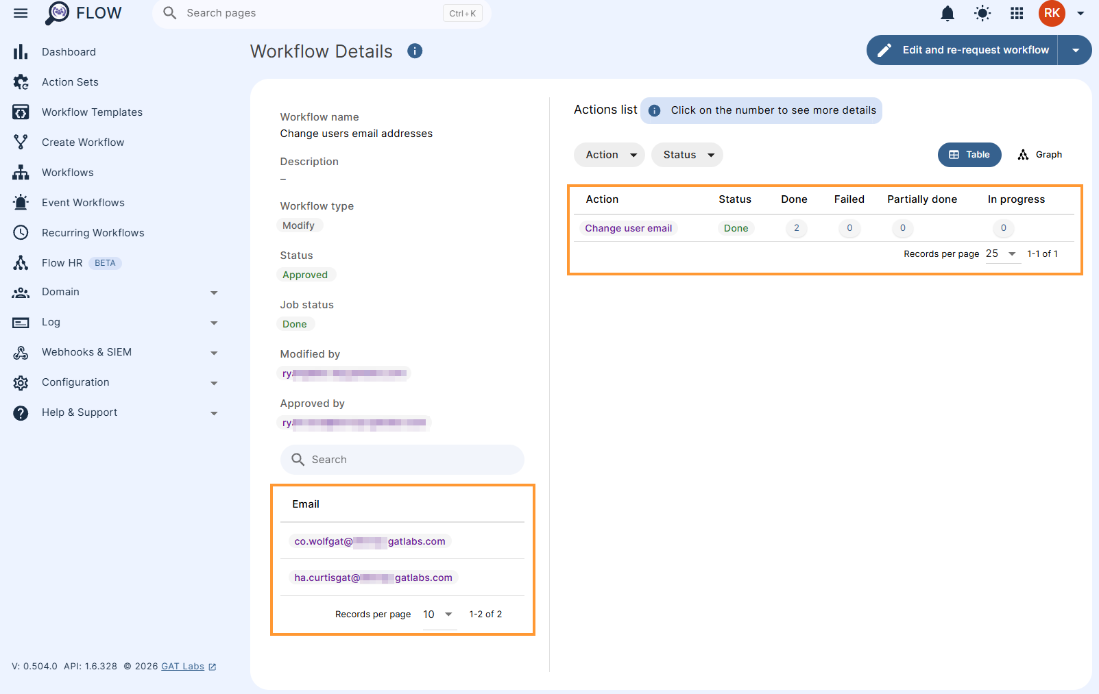Click the BETA badge next to Flow HR
Viewport: 1099px width, 694px height.
[x=105, y=263]
